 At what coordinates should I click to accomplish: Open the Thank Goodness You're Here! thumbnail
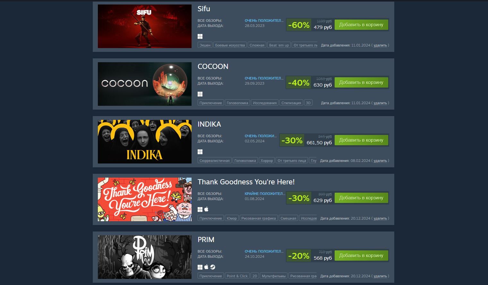pyautogui.click(x=145, y=199)
